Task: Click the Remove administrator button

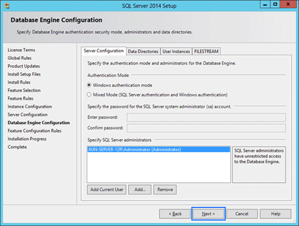Action: (x=165, y=189)
